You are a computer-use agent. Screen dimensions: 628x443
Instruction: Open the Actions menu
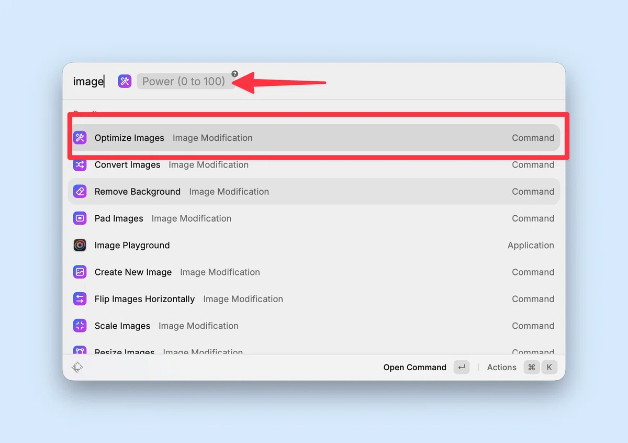[x=501, y=368]
